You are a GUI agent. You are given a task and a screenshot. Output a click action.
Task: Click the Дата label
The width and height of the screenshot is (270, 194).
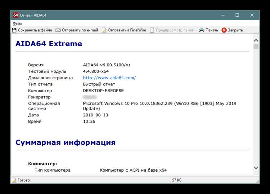(33, 115)
